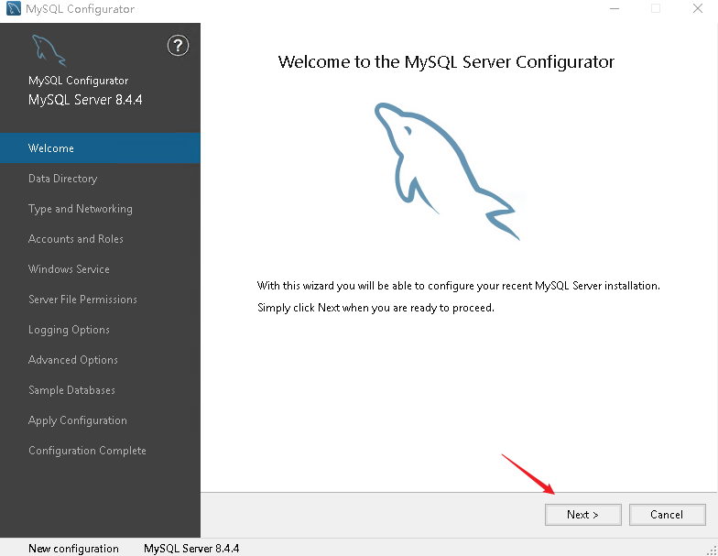Open the Type and Networking step

click(x=101, y=209)
